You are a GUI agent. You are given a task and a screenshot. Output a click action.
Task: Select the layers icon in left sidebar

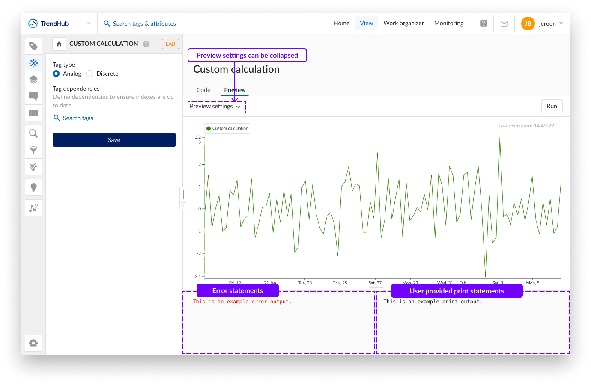point(33,80)
